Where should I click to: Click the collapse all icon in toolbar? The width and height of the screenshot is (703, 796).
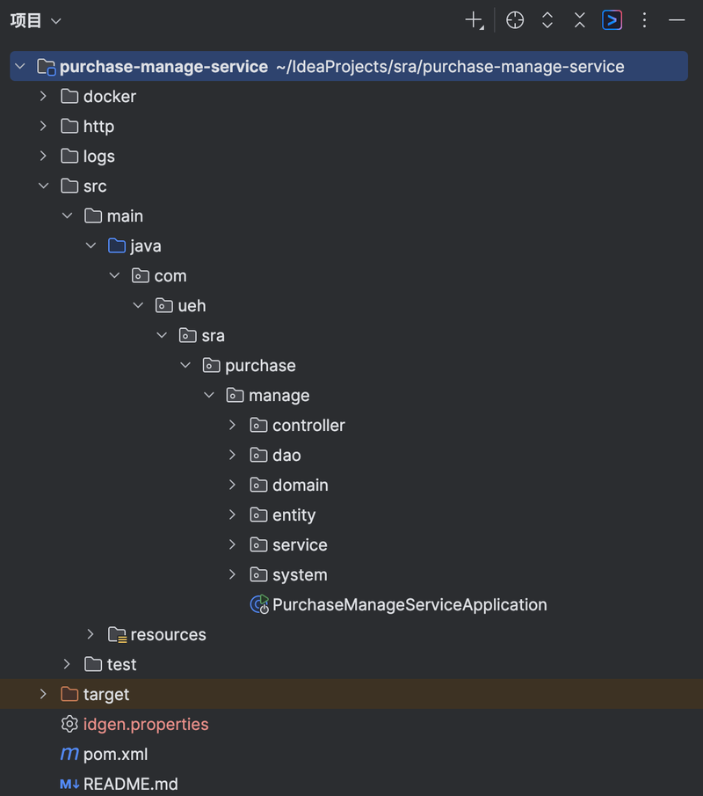(x=580, y=20)
